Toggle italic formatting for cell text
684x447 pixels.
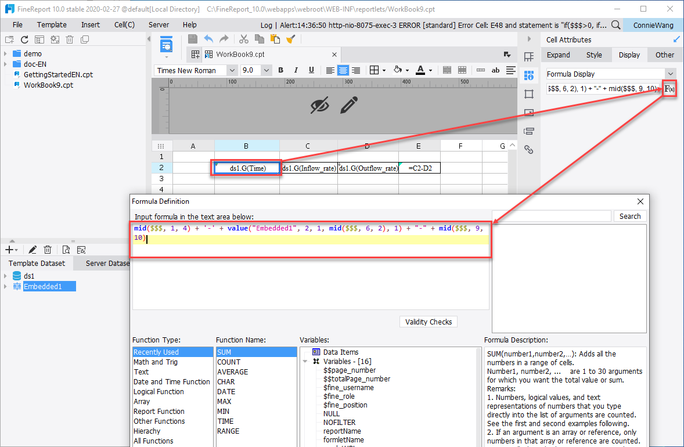click(296, 69)
